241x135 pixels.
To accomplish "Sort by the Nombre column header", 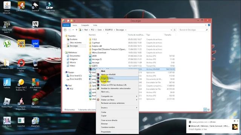I will coord(92,35).
